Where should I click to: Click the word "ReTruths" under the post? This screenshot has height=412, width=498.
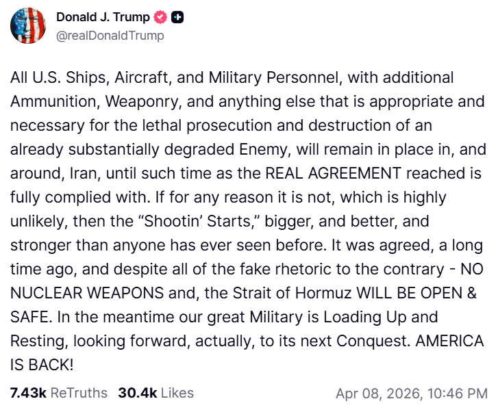pos(79,393)
